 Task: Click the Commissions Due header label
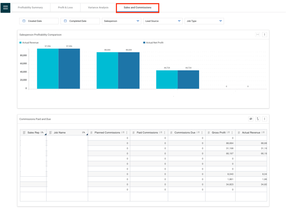[x=185, y=133]
